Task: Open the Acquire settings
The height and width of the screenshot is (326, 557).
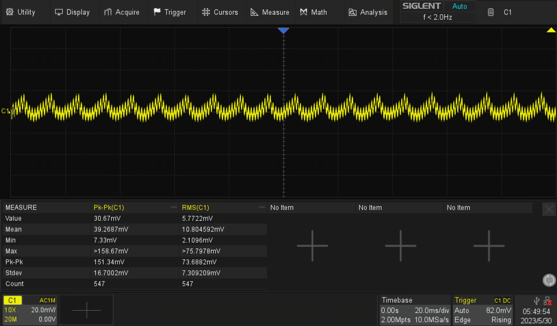Action: [123, 11]
